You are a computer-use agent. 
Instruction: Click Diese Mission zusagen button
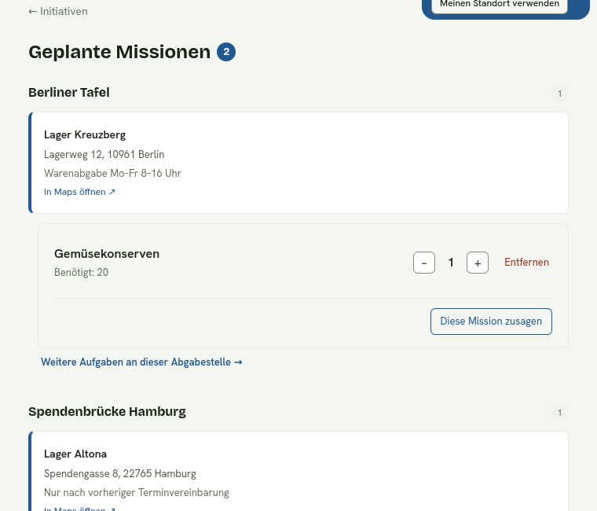pos(491,322)
